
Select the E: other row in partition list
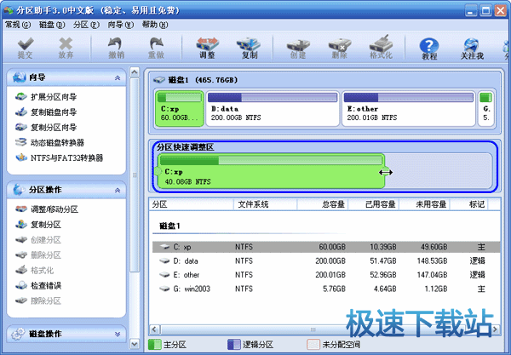click(326, 275)
